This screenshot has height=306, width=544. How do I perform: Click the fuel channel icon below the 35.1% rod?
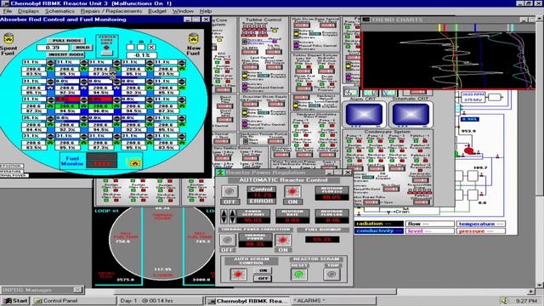tap(50, 124)
